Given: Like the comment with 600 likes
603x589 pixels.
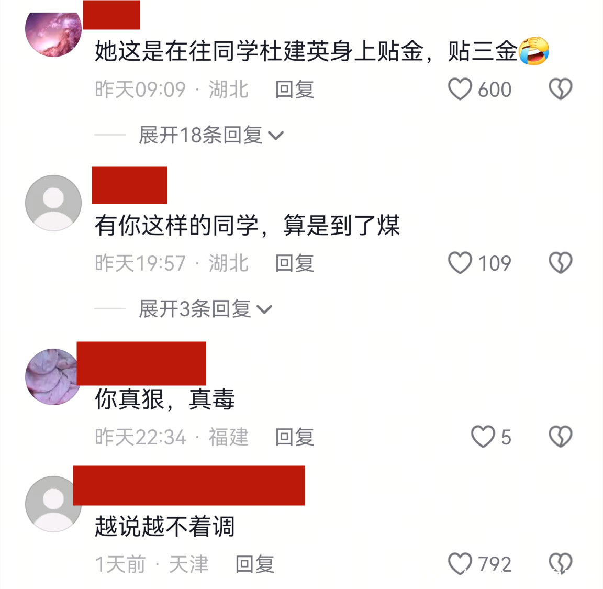Looking at the screenshot, I should [x=460, y=89].
